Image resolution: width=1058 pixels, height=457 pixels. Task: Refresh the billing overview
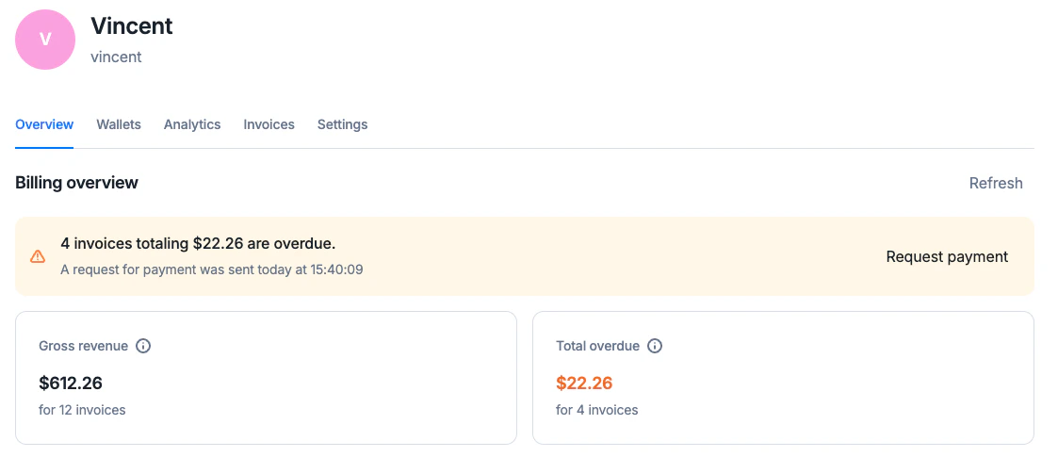[996, 183]
